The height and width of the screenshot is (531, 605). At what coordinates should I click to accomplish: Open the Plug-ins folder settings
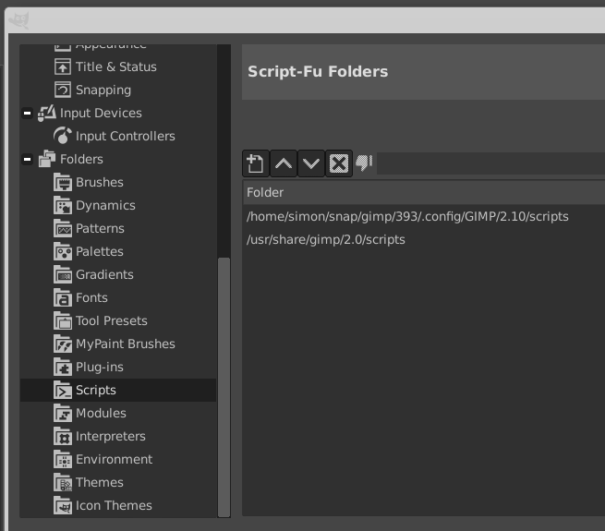click(99, 367)
